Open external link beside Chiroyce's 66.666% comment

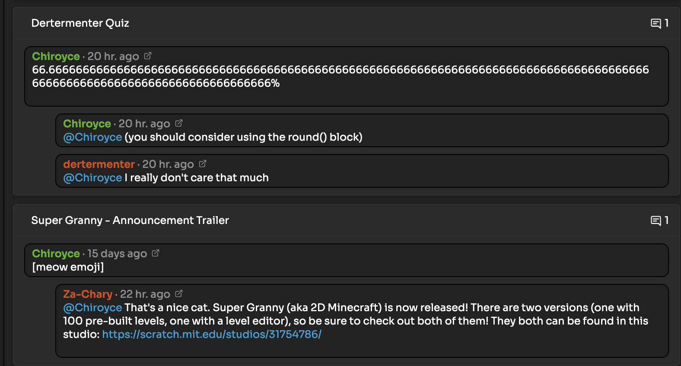pyautogui.click(x=149, y=56)
